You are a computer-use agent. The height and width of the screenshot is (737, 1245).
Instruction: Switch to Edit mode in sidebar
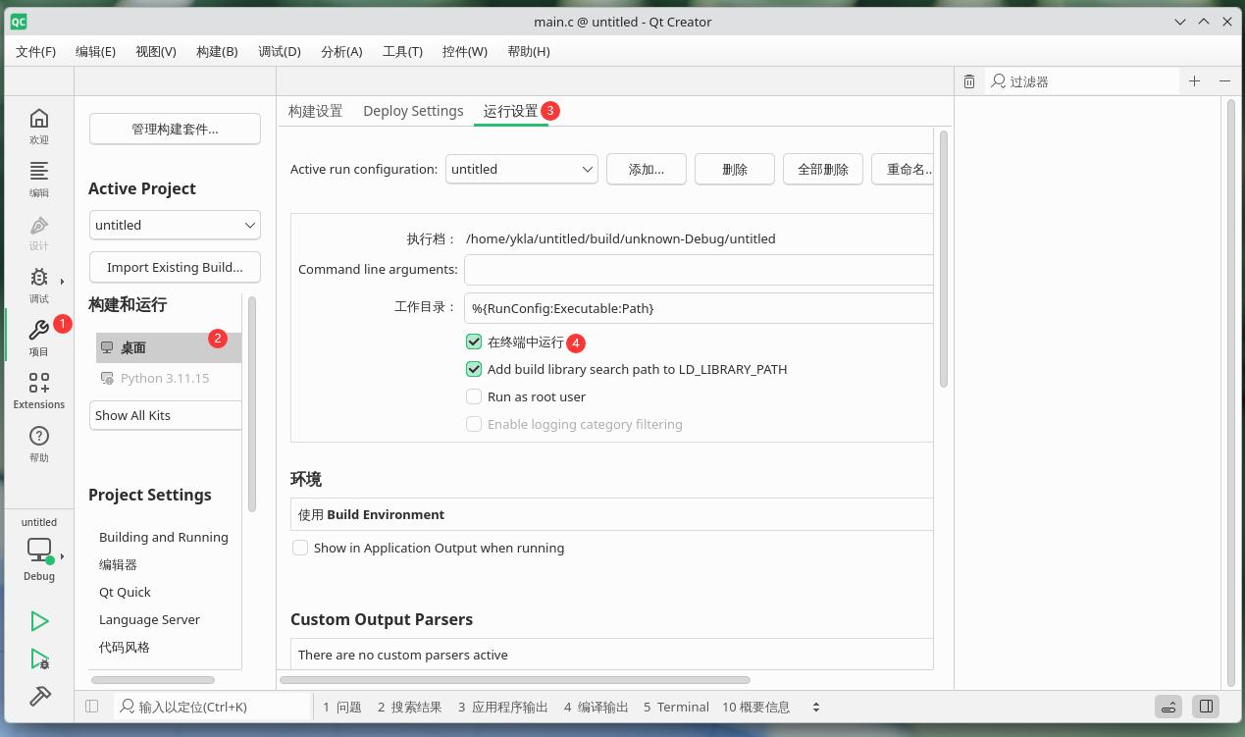[38, 171]
